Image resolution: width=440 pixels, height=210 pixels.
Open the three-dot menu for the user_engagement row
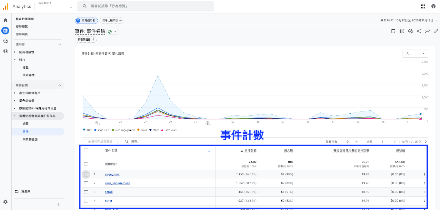(x=424, y=183)
